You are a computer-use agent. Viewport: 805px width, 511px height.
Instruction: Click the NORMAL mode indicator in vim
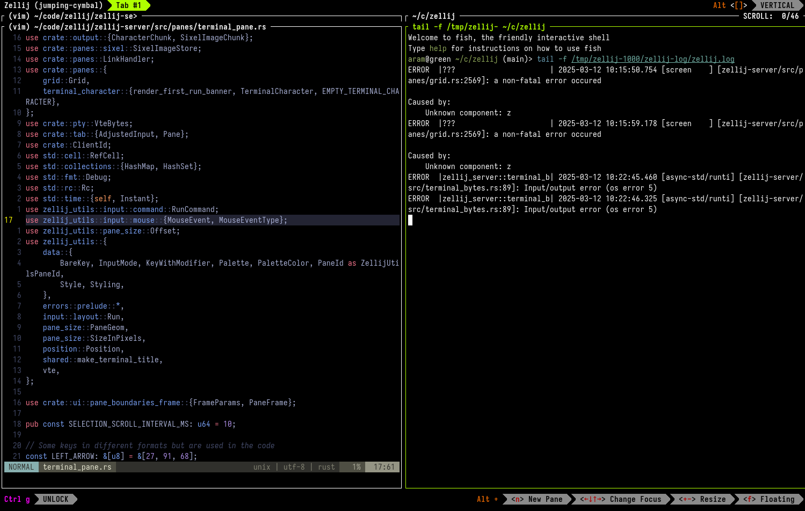click(x=21, y=467)
